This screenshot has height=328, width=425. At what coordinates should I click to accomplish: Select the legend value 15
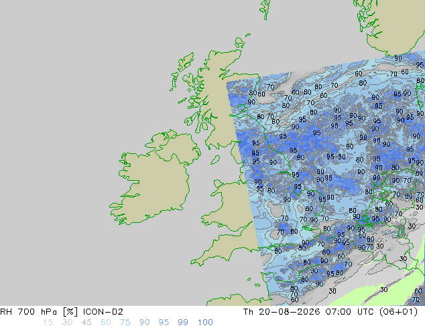tap(48, 323)
